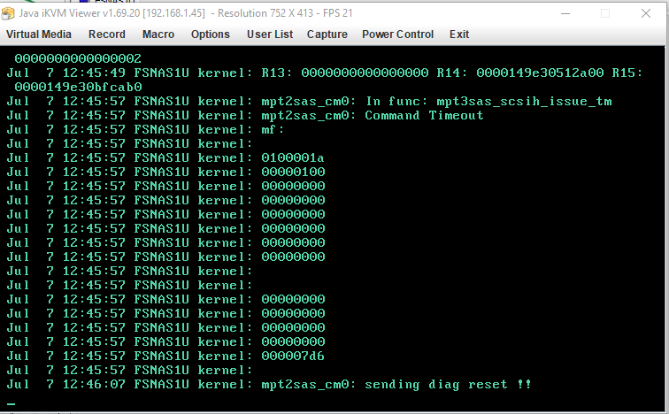Open the Virtual Media menu
669x414 pixels.
(39, 34)
